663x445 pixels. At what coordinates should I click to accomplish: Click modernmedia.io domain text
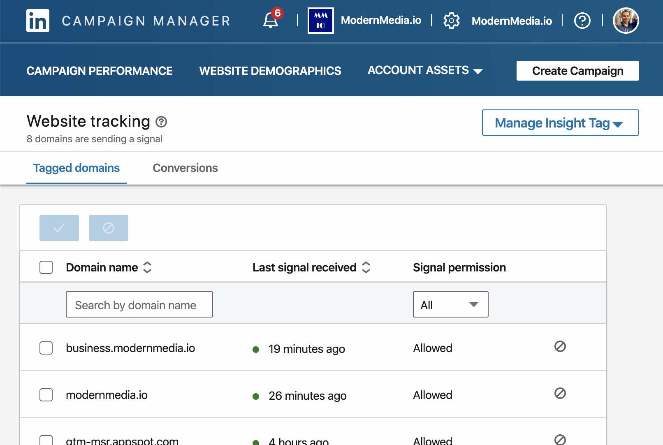[107, 395]
